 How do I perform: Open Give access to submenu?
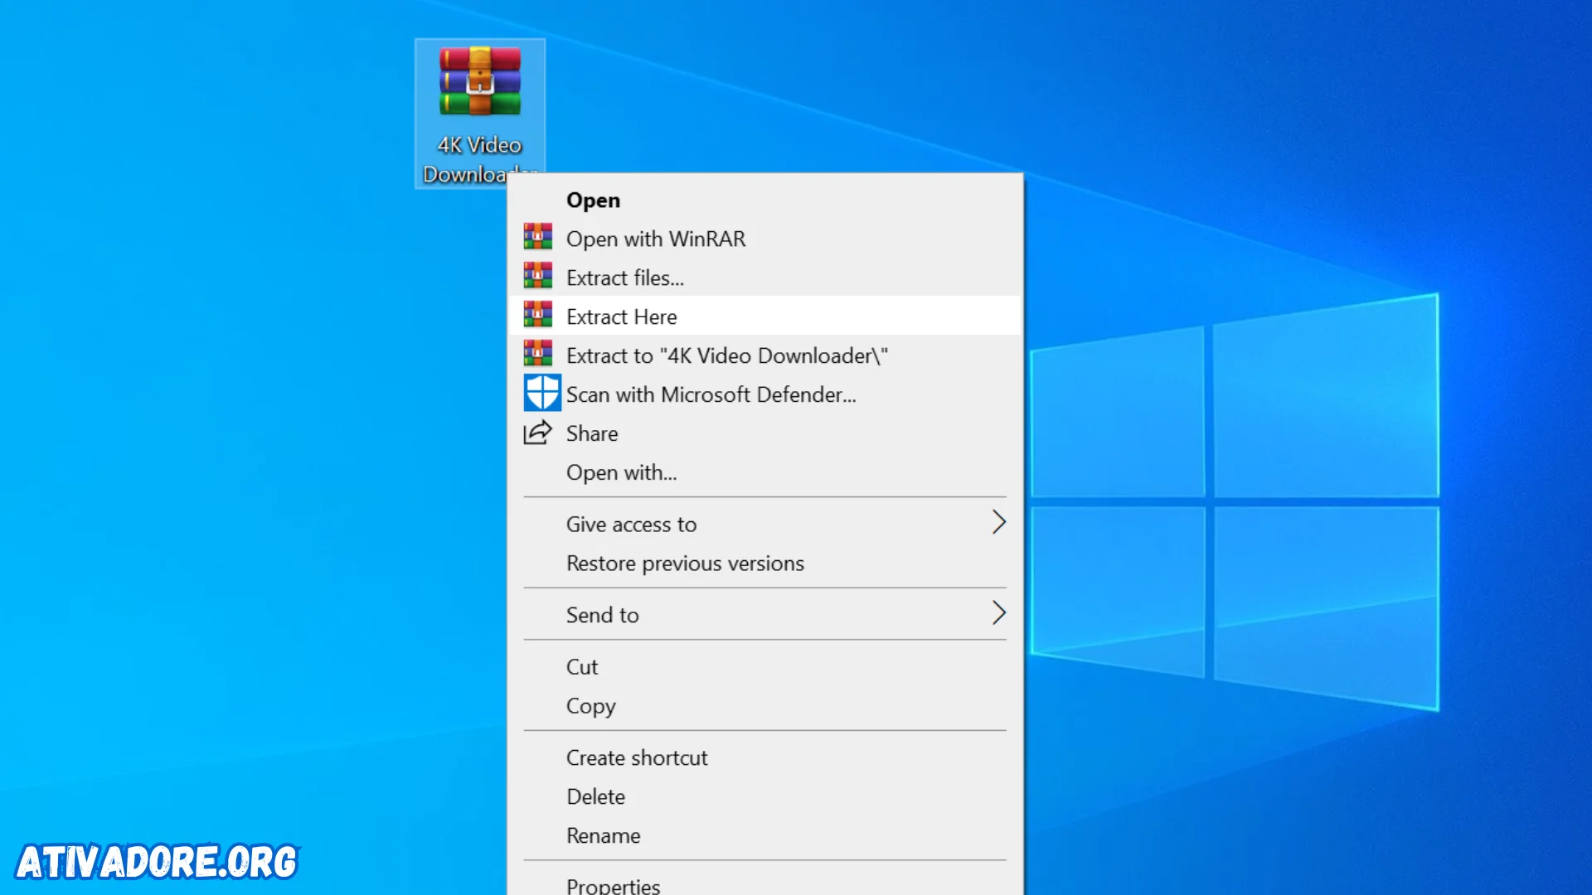click(x=764, y=524)
